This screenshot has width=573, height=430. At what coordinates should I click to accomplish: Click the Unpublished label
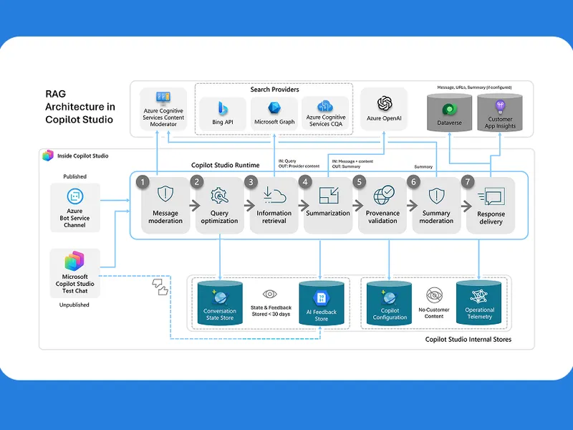[x=74, y=305]
